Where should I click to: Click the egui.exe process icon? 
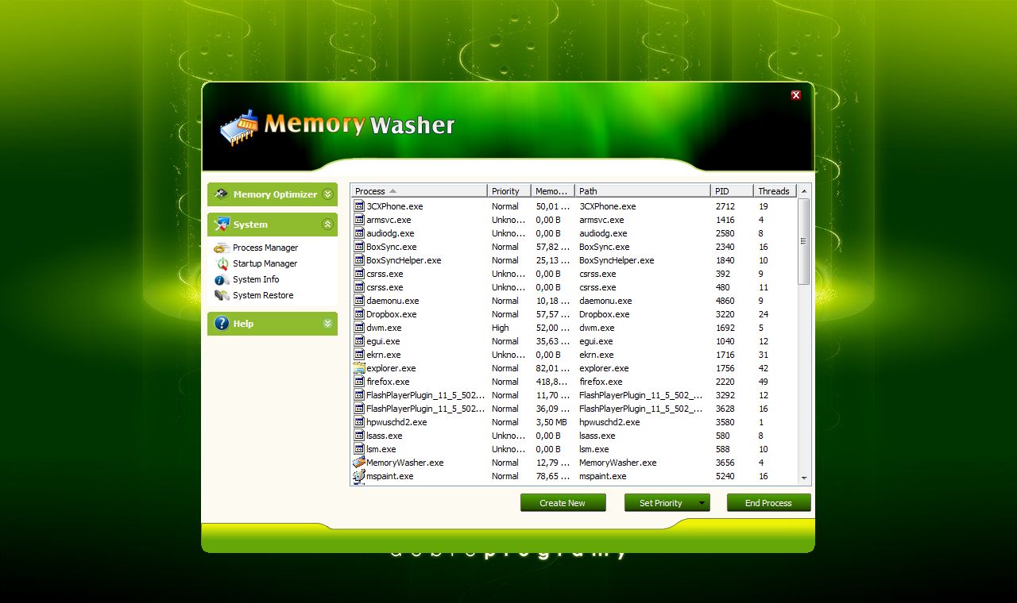point(359,341)
